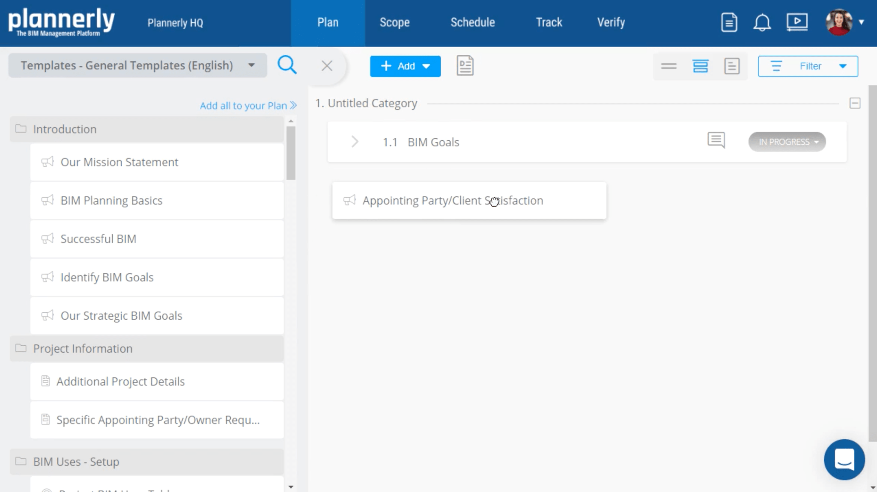Open the chat support bubble
The width and height of the screenshot is (877, 492).
click(x=844, y=459)
